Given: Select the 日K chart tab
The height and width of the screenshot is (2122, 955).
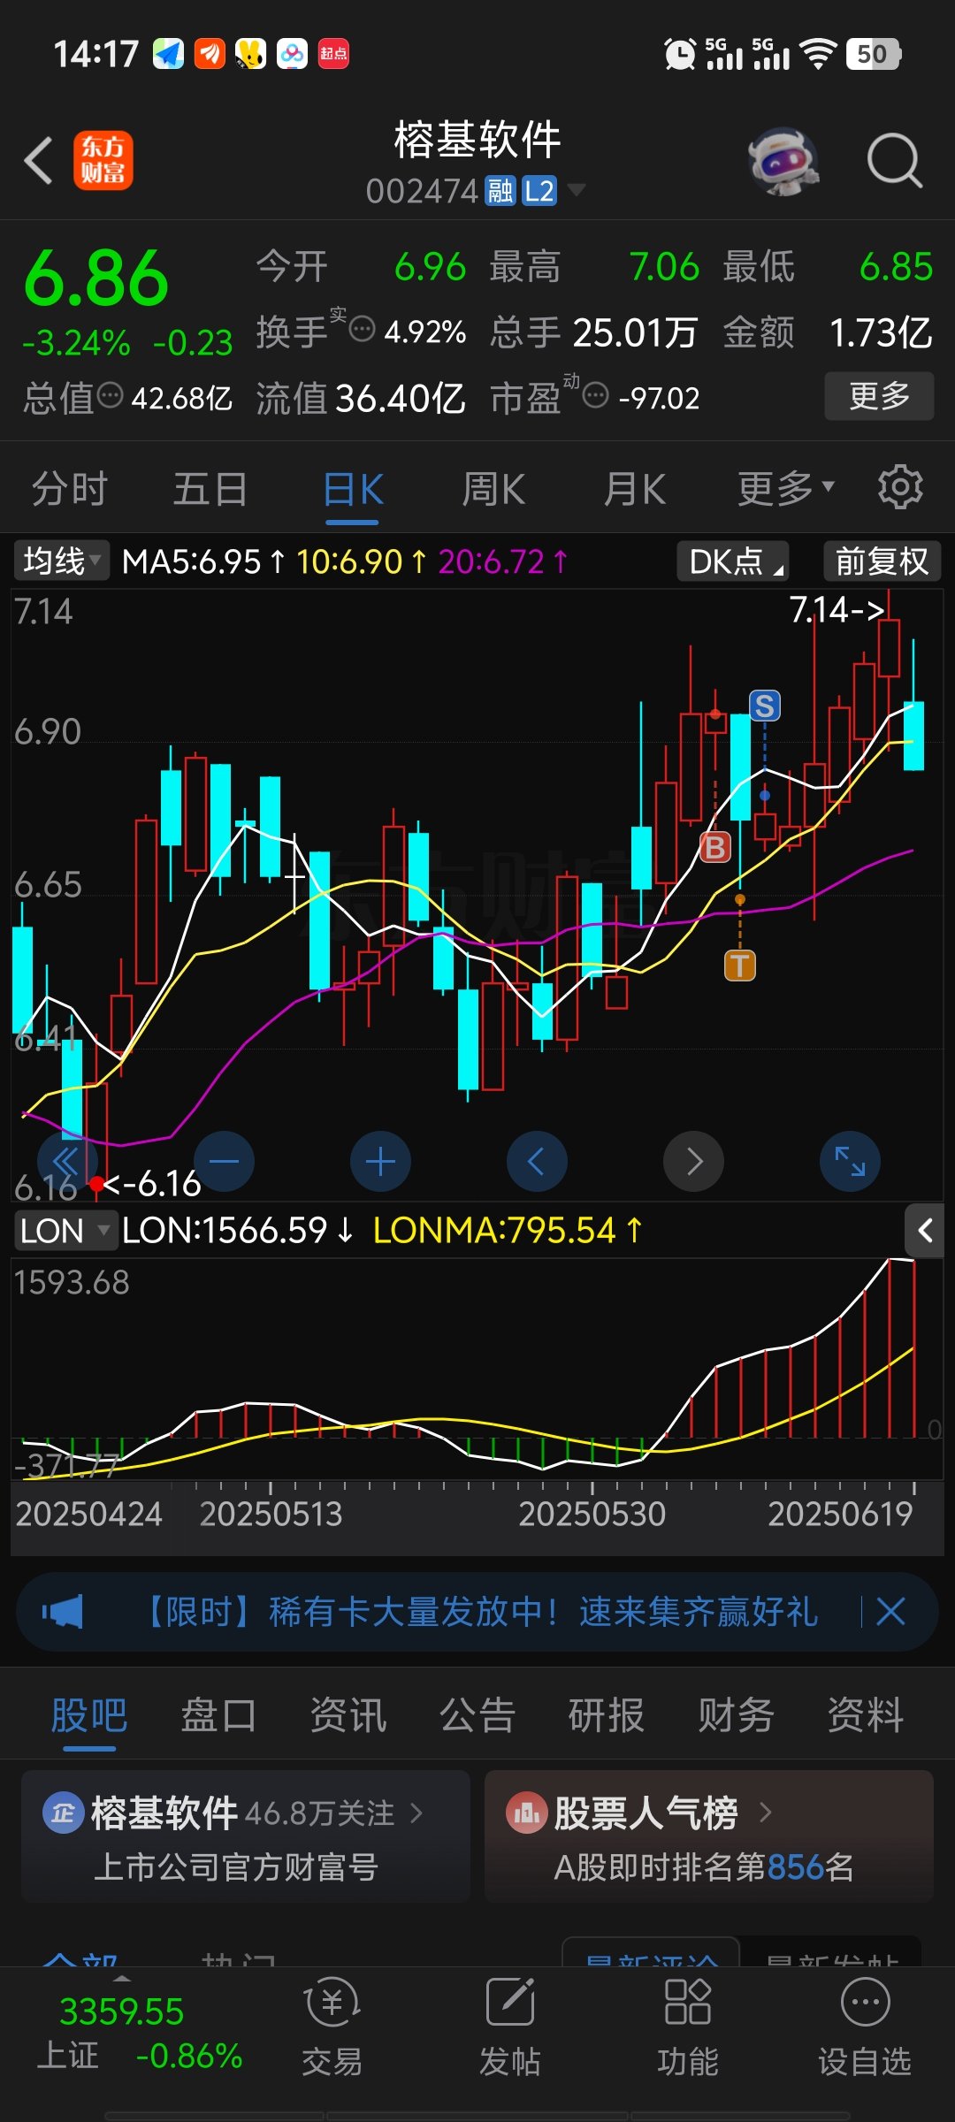Looking at the screenshot, I should point(353,488).
